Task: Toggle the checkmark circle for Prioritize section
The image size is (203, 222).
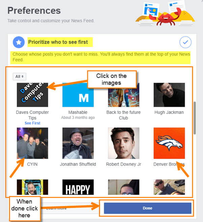Action: 185,42
